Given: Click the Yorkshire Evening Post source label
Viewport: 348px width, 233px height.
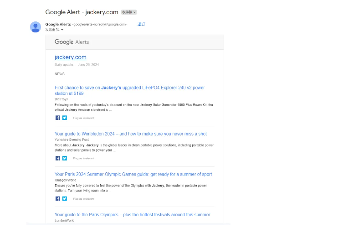Looking at the screenshot, I should 72,140.
